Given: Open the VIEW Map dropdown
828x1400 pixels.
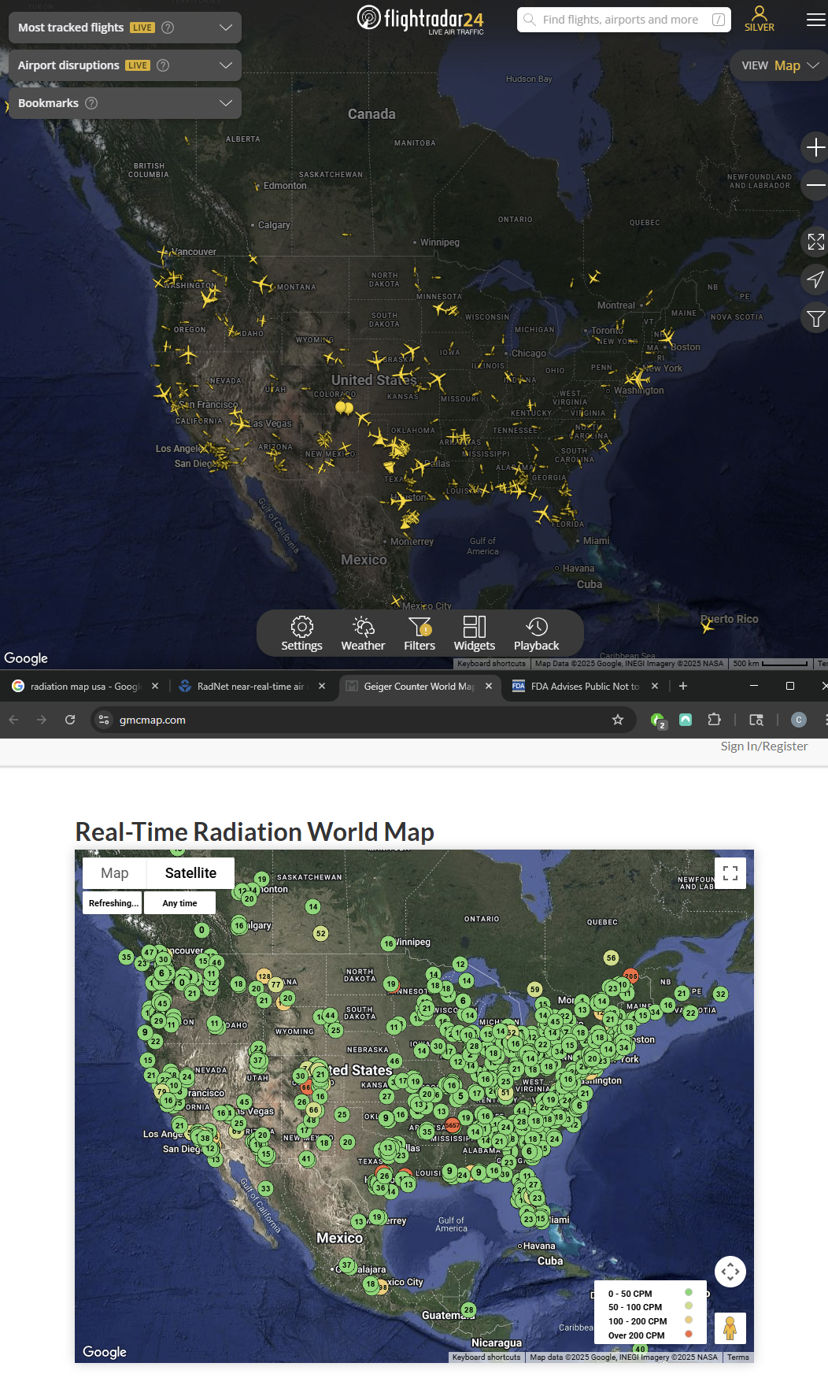Looking at the screenshot, I should click(x=779, y=65).
